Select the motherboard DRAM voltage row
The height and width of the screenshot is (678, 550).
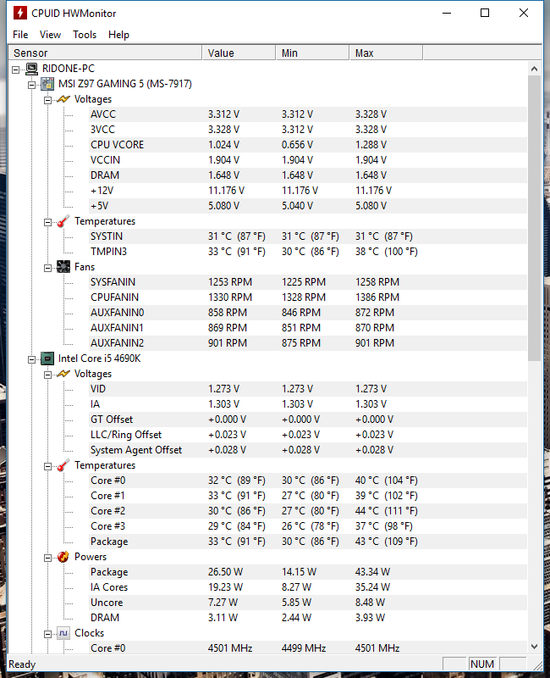pyautogui.click(x=308, y=175)
